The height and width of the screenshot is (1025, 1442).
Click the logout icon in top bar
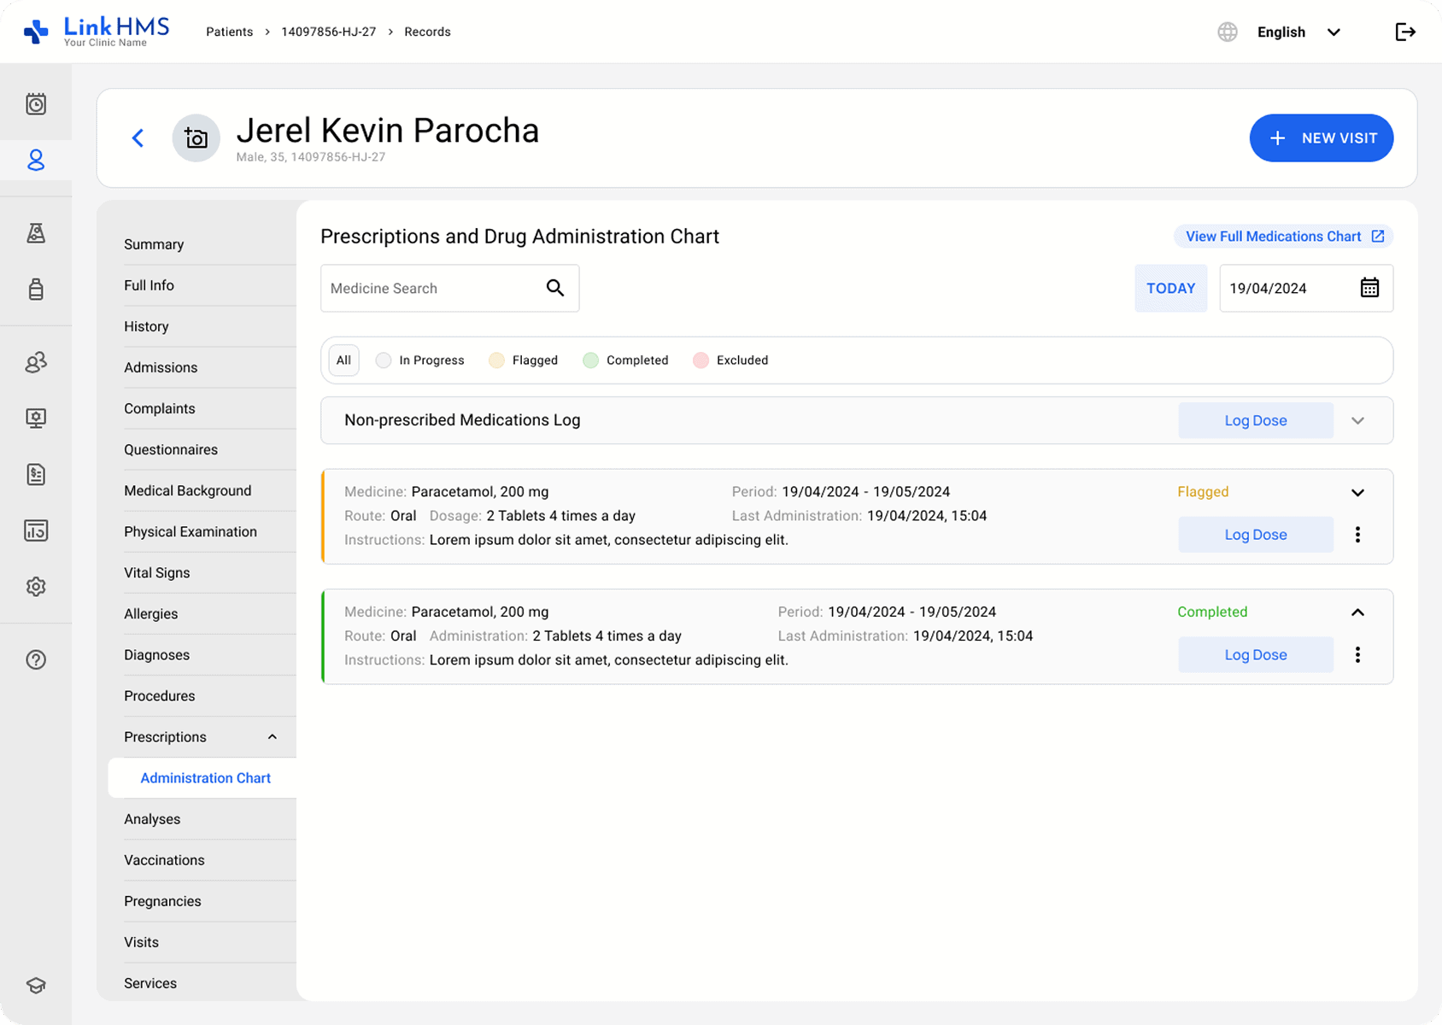pyautogui.click(x=1405, y=32)
